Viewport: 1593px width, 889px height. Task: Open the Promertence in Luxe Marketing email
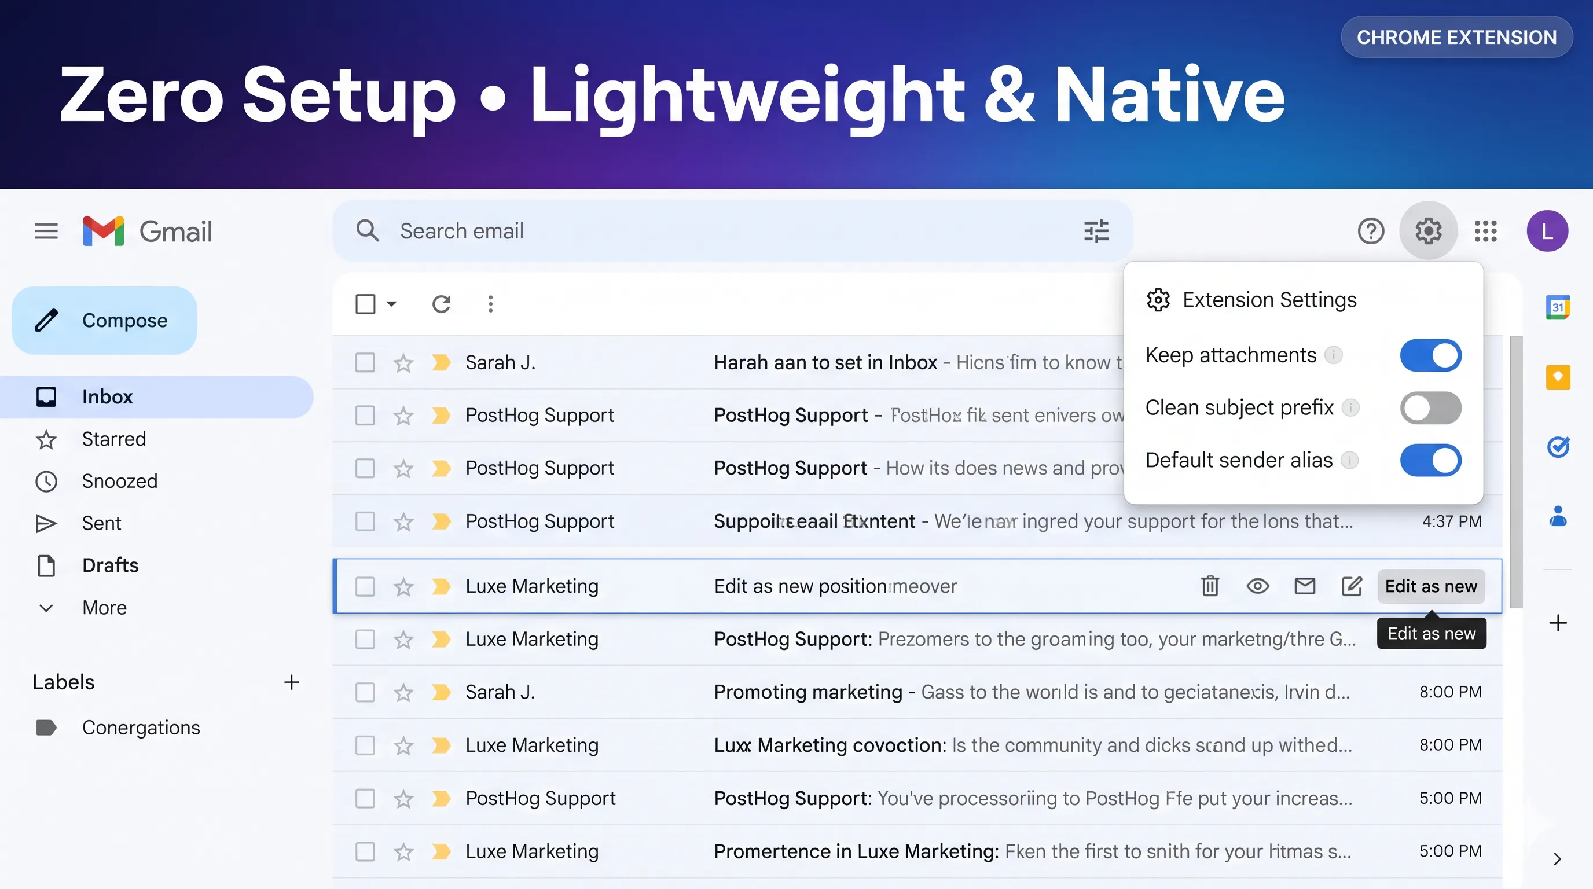point(917,852)
